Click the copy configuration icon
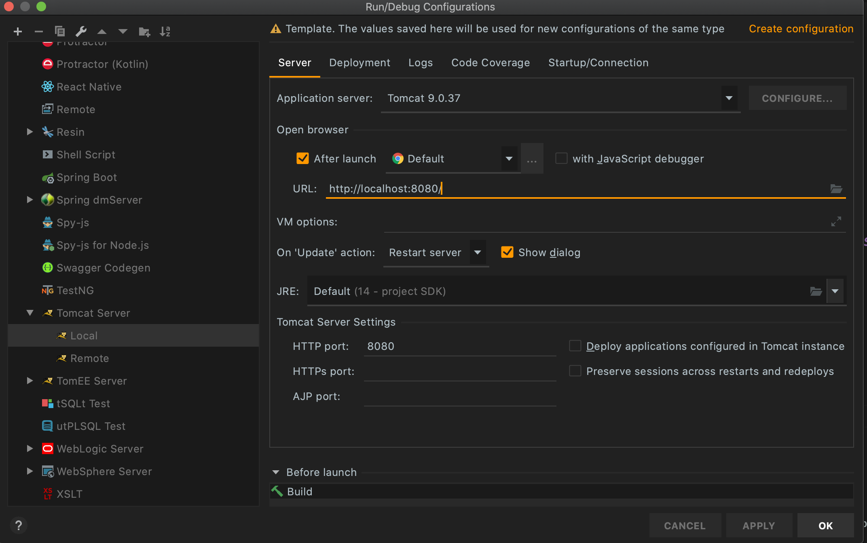 pos(60,32)
